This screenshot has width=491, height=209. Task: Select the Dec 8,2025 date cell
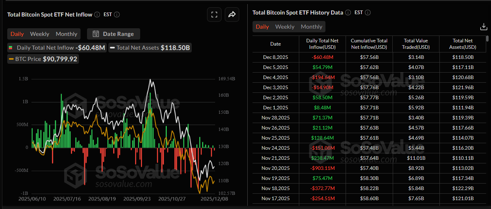tap(276, 57)
